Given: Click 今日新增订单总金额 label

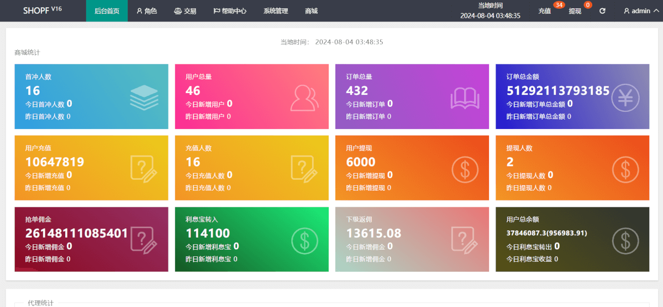Looking at the screenshot, I should (x=535, y=104).
